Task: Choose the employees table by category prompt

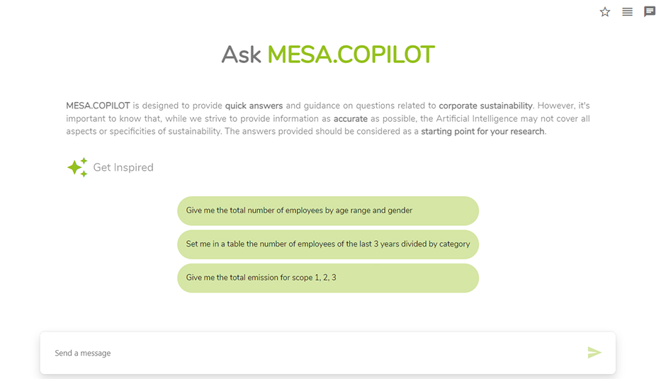Action: [327, 244]
